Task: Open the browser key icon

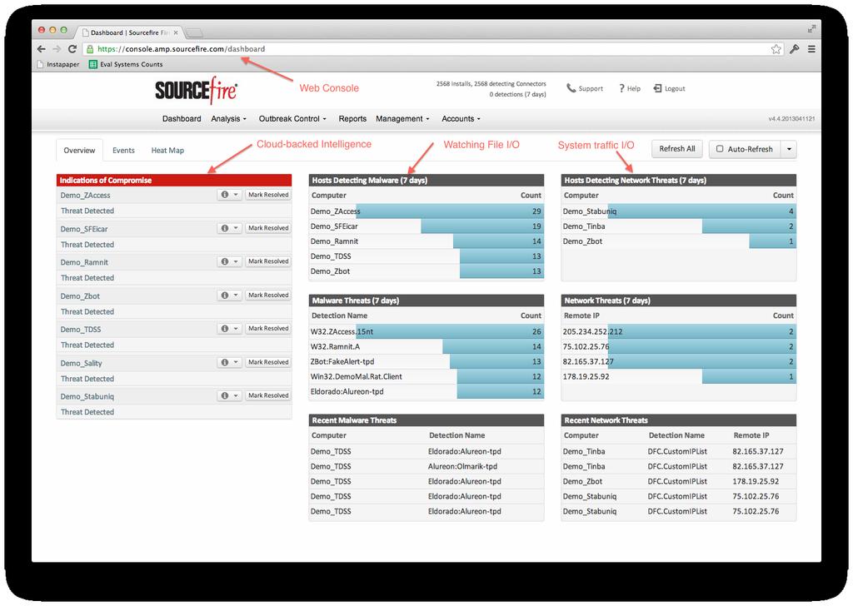Action: (x=794, y=49)
